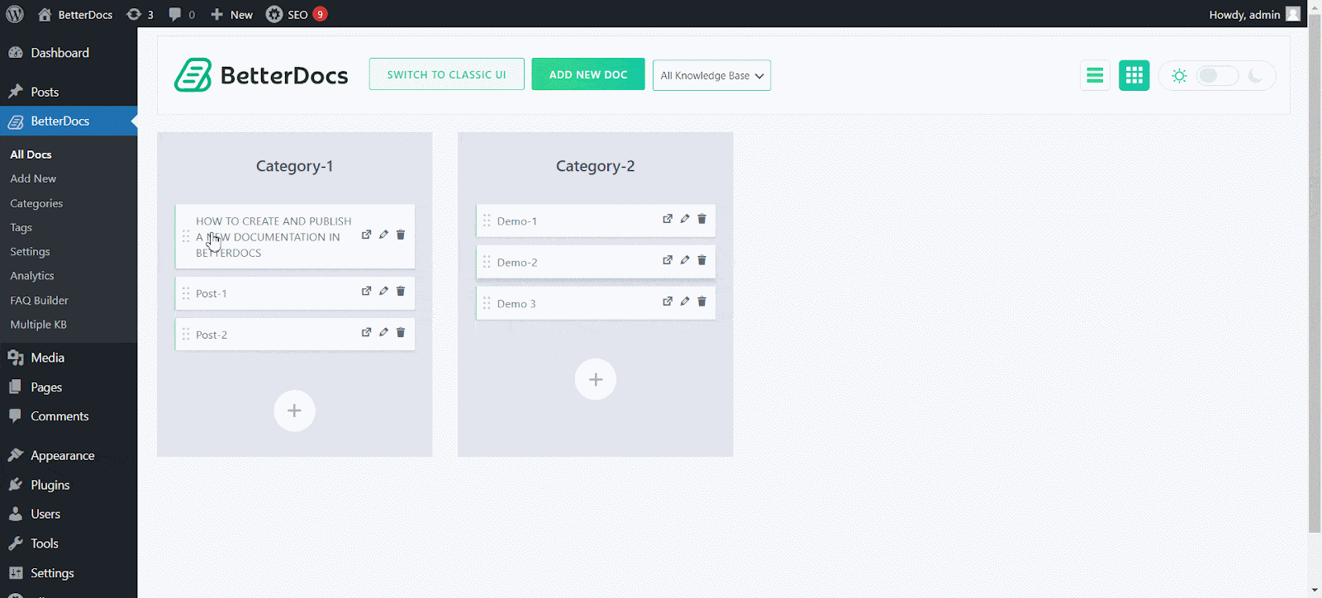This screenshot has height=598, width=1322.
Task: Switch to grid view layout
Action: (x=1134, y=75)
